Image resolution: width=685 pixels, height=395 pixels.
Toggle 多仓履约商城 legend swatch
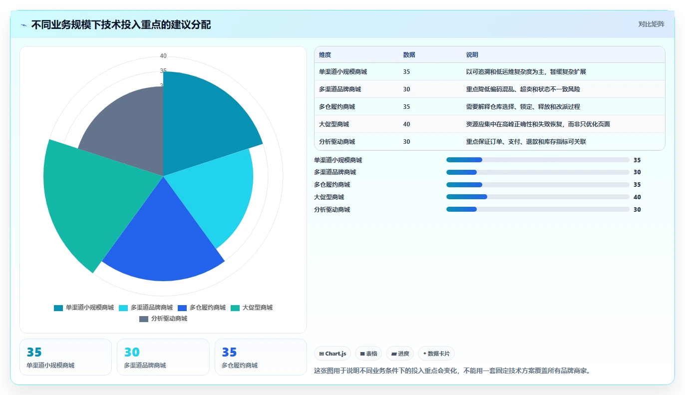[x=182, y=308]
